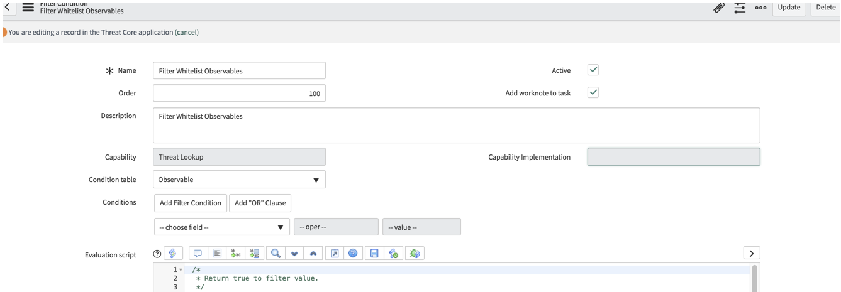Image resolution: width=841 pixels, height=292 pixels.
Task: Open script search with the magnifier icon
Action: click(276, 253)
